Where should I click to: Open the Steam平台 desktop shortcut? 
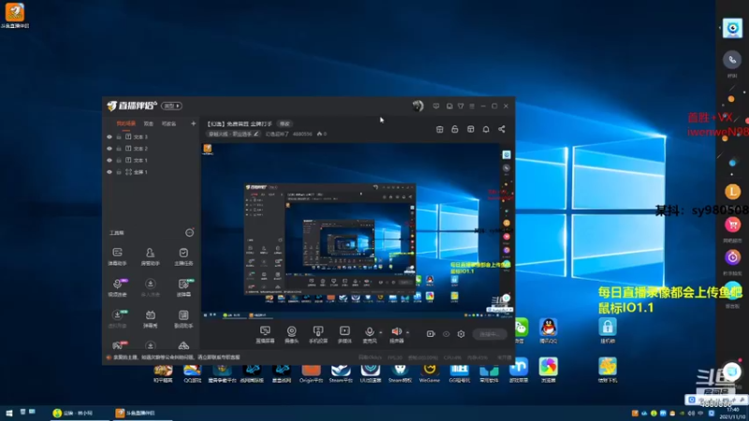(x=341, y=372)
